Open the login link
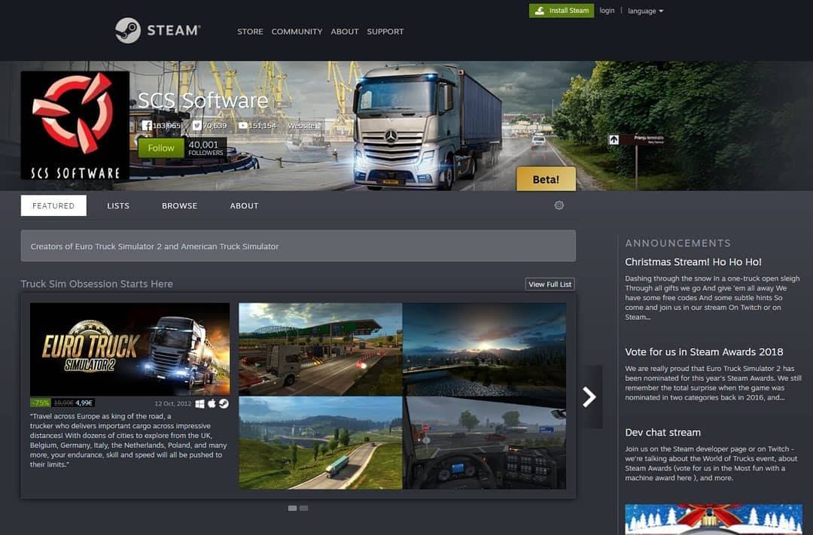 (x=607, y=11)
